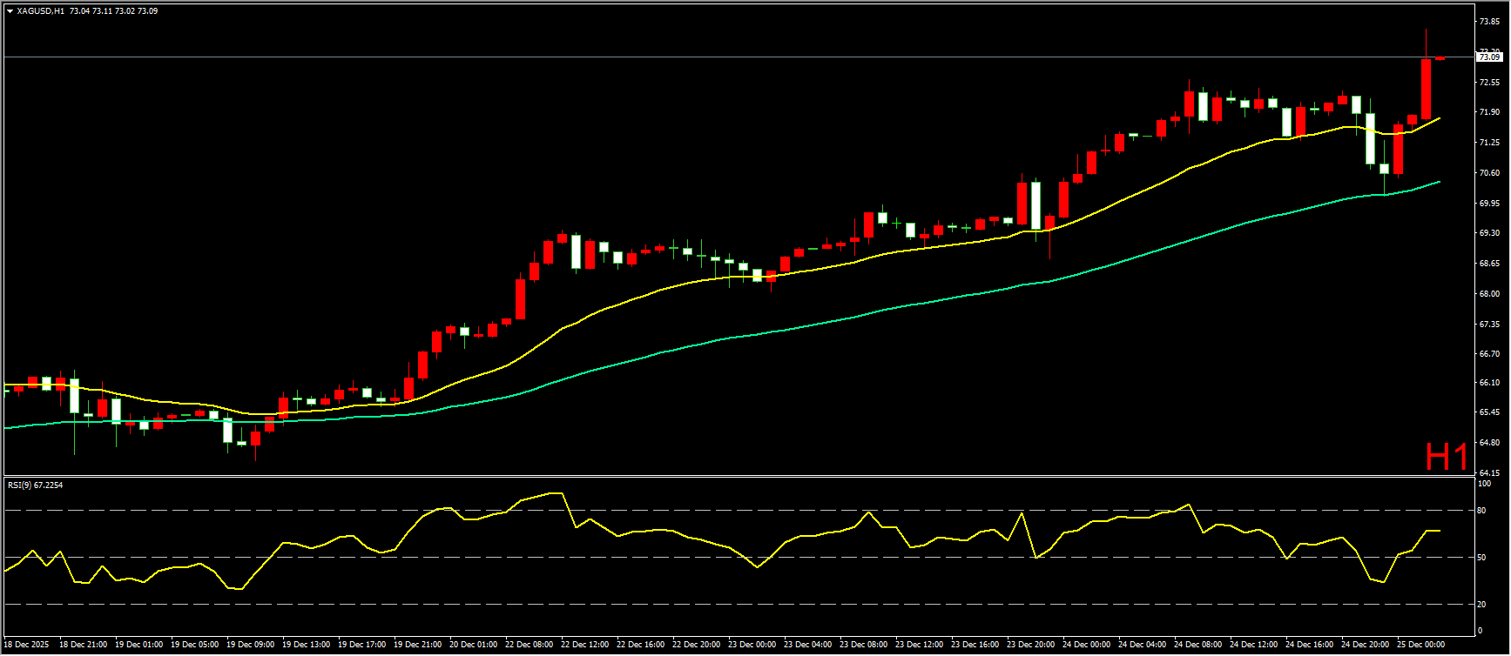
Task: Select the horizontal current price line
Action: (697, 57)
